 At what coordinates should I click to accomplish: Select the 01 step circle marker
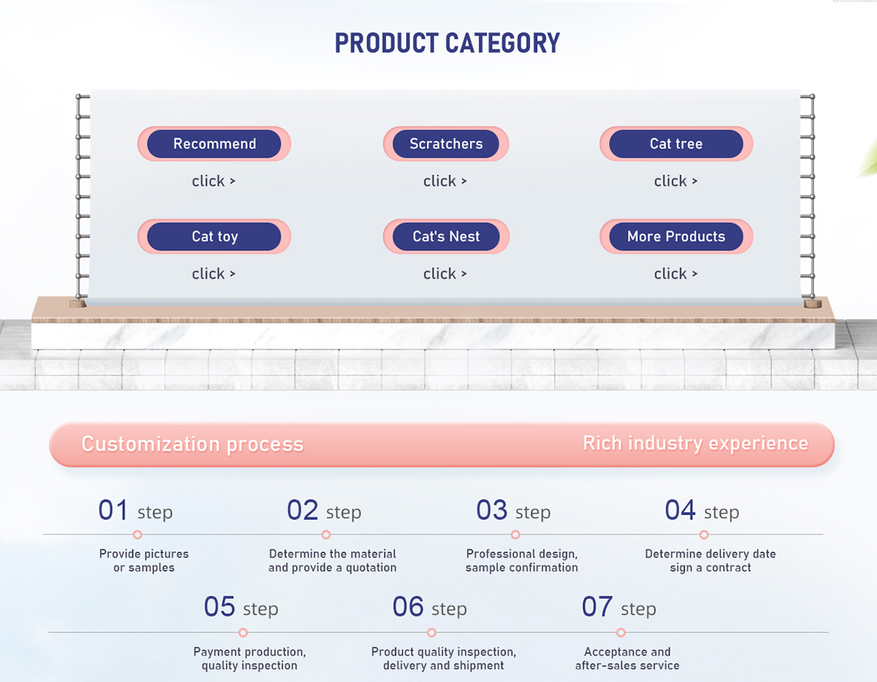[137, 535]
